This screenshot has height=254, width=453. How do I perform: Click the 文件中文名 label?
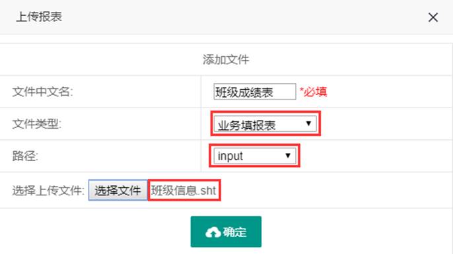pyautogui.click(x=42, y=92)
